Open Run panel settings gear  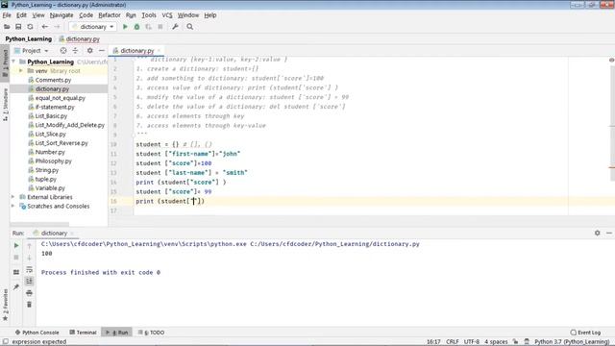click(597, 233)
